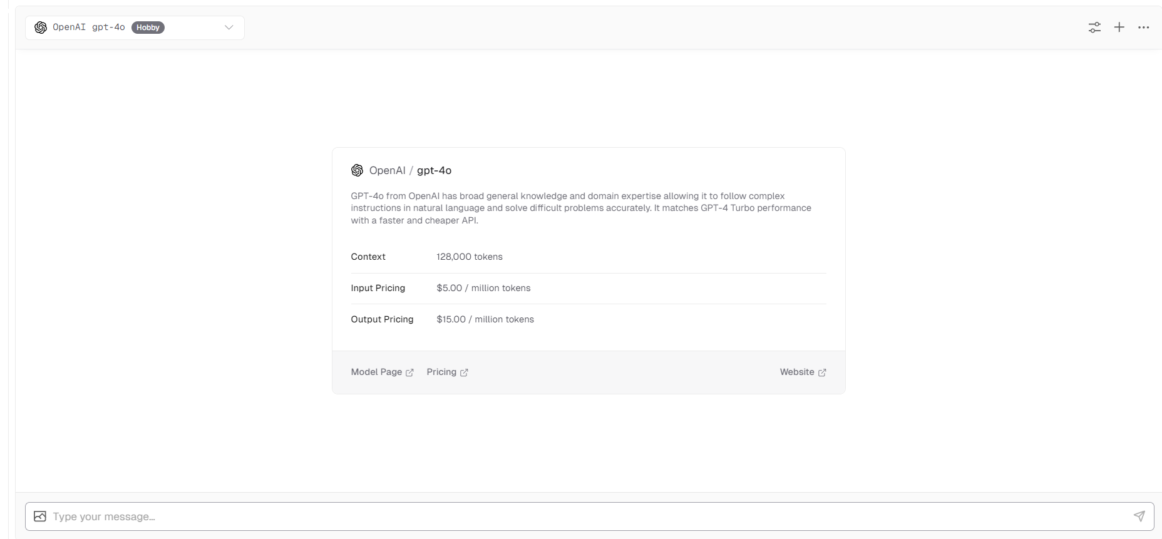The image size is (1162, 539).
Task: Click the external-link icon beside Pricing
Action: 464,372
